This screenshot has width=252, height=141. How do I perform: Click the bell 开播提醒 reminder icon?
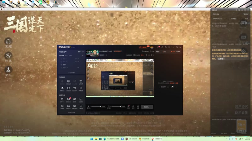[143, 51]
